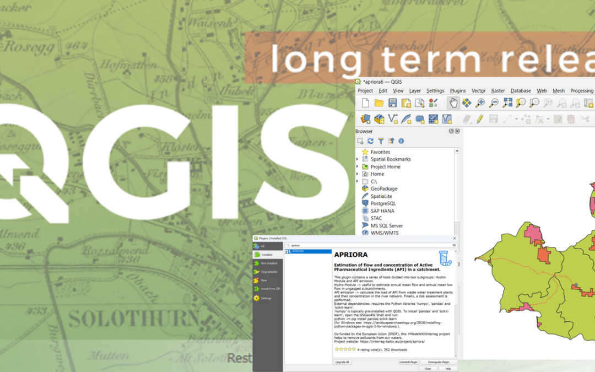Image resolution: width=595 pixels, height=372 pixels.
Task: Open the Vector menu
Action: coord(479,91)
